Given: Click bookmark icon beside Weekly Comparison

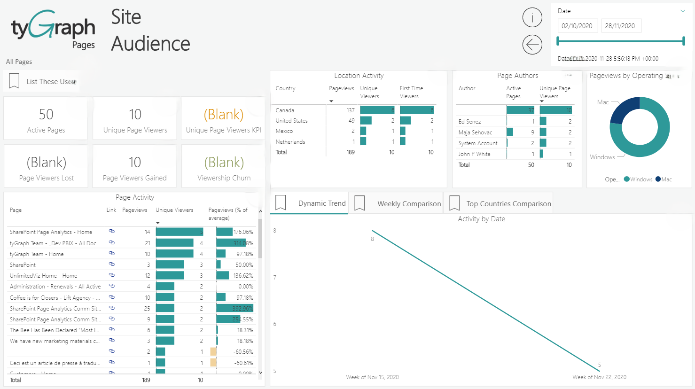Looking at the screenshot, I should pyautogui.click(x=359, y=203).
